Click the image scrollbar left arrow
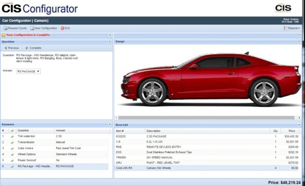The height and width of the screenshot is (186, 305). (116, 118)
